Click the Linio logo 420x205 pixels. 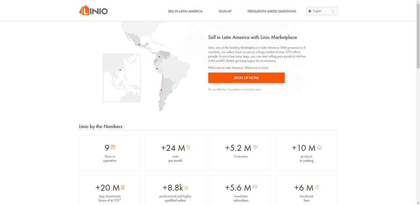pyautogui.click(x=93, y=10)
